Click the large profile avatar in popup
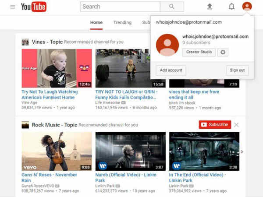Viewport: 263px width, 197px height. click(x=167, y=45)
